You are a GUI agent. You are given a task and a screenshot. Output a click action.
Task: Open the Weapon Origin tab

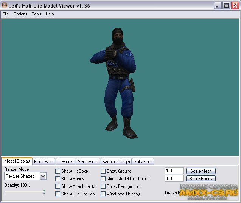pos(117,162)
